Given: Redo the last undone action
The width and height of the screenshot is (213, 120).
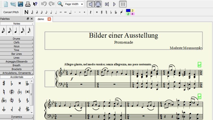Looking at the screenshot, I should click(x=51, y=4).
